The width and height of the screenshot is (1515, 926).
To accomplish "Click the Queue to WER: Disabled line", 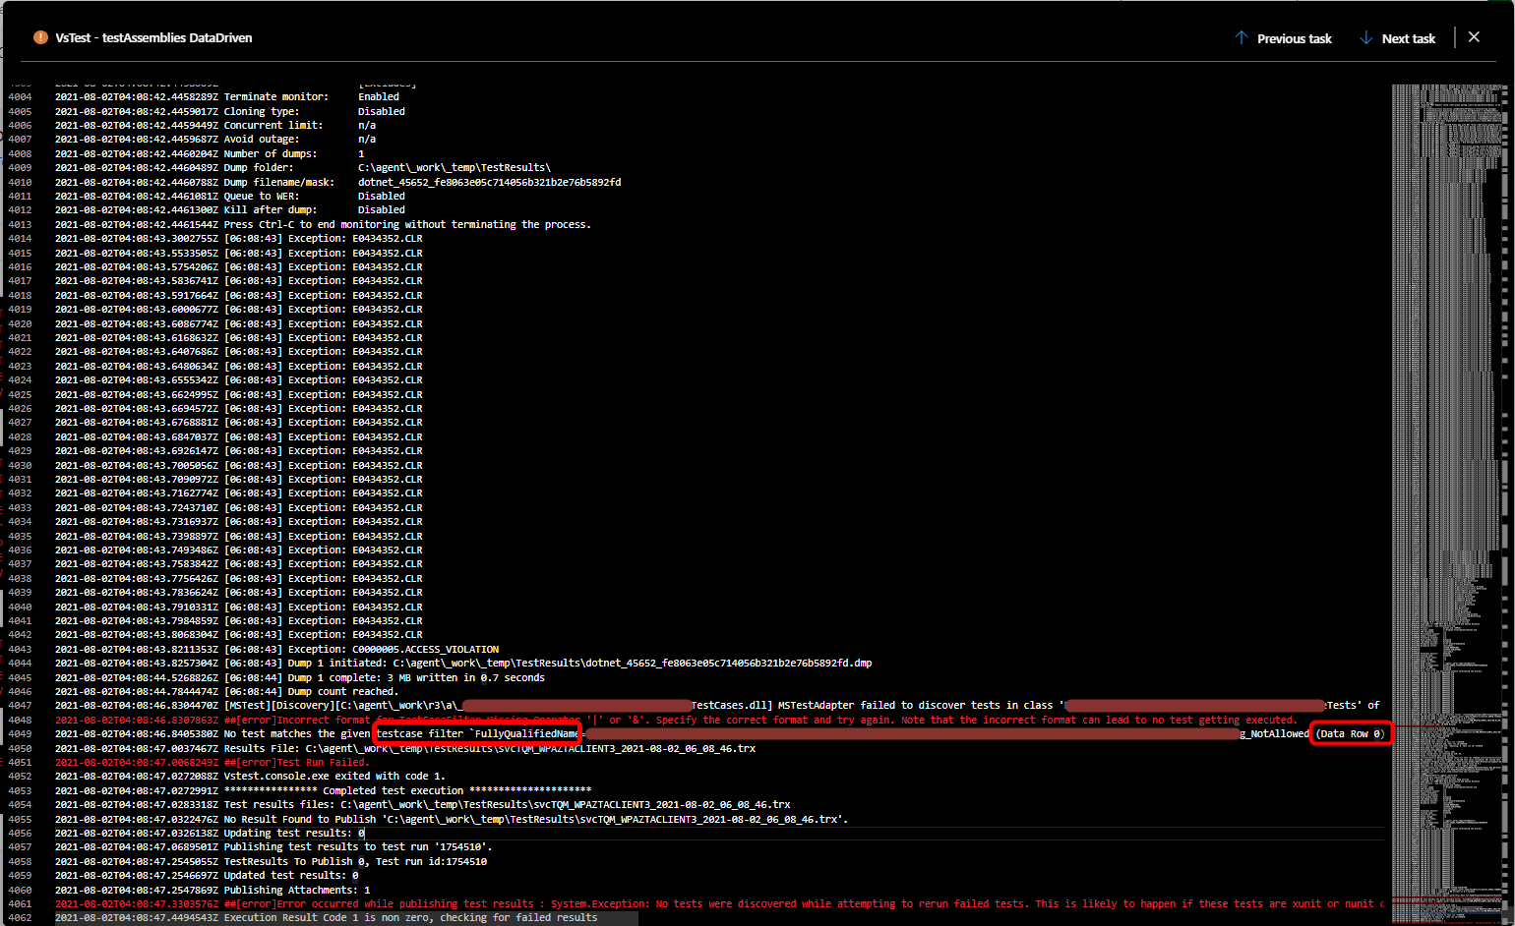I will point(230,196).
